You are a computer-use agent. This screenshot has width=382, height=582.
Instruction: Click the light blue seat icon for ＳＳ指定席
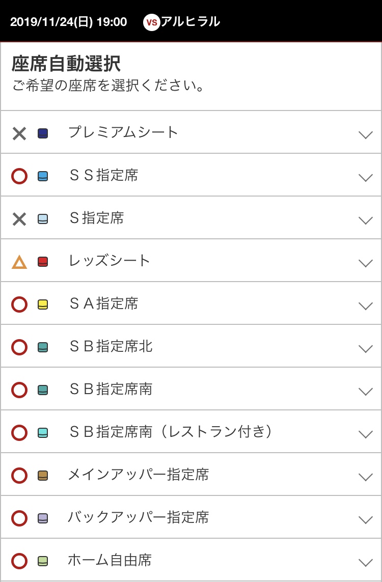43,176
